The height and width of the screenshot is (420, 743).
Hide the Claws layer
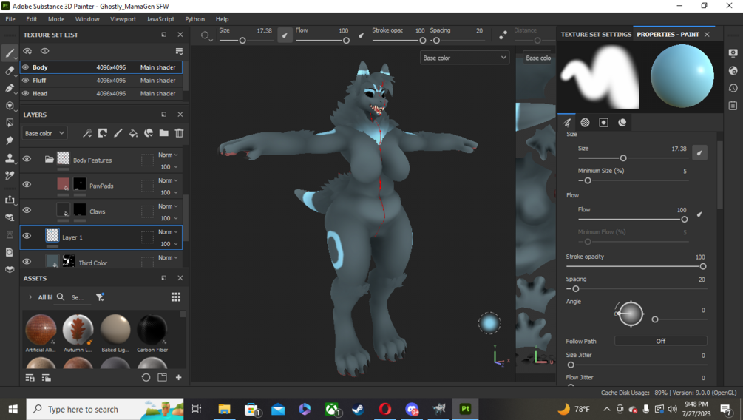coord(27,210)
